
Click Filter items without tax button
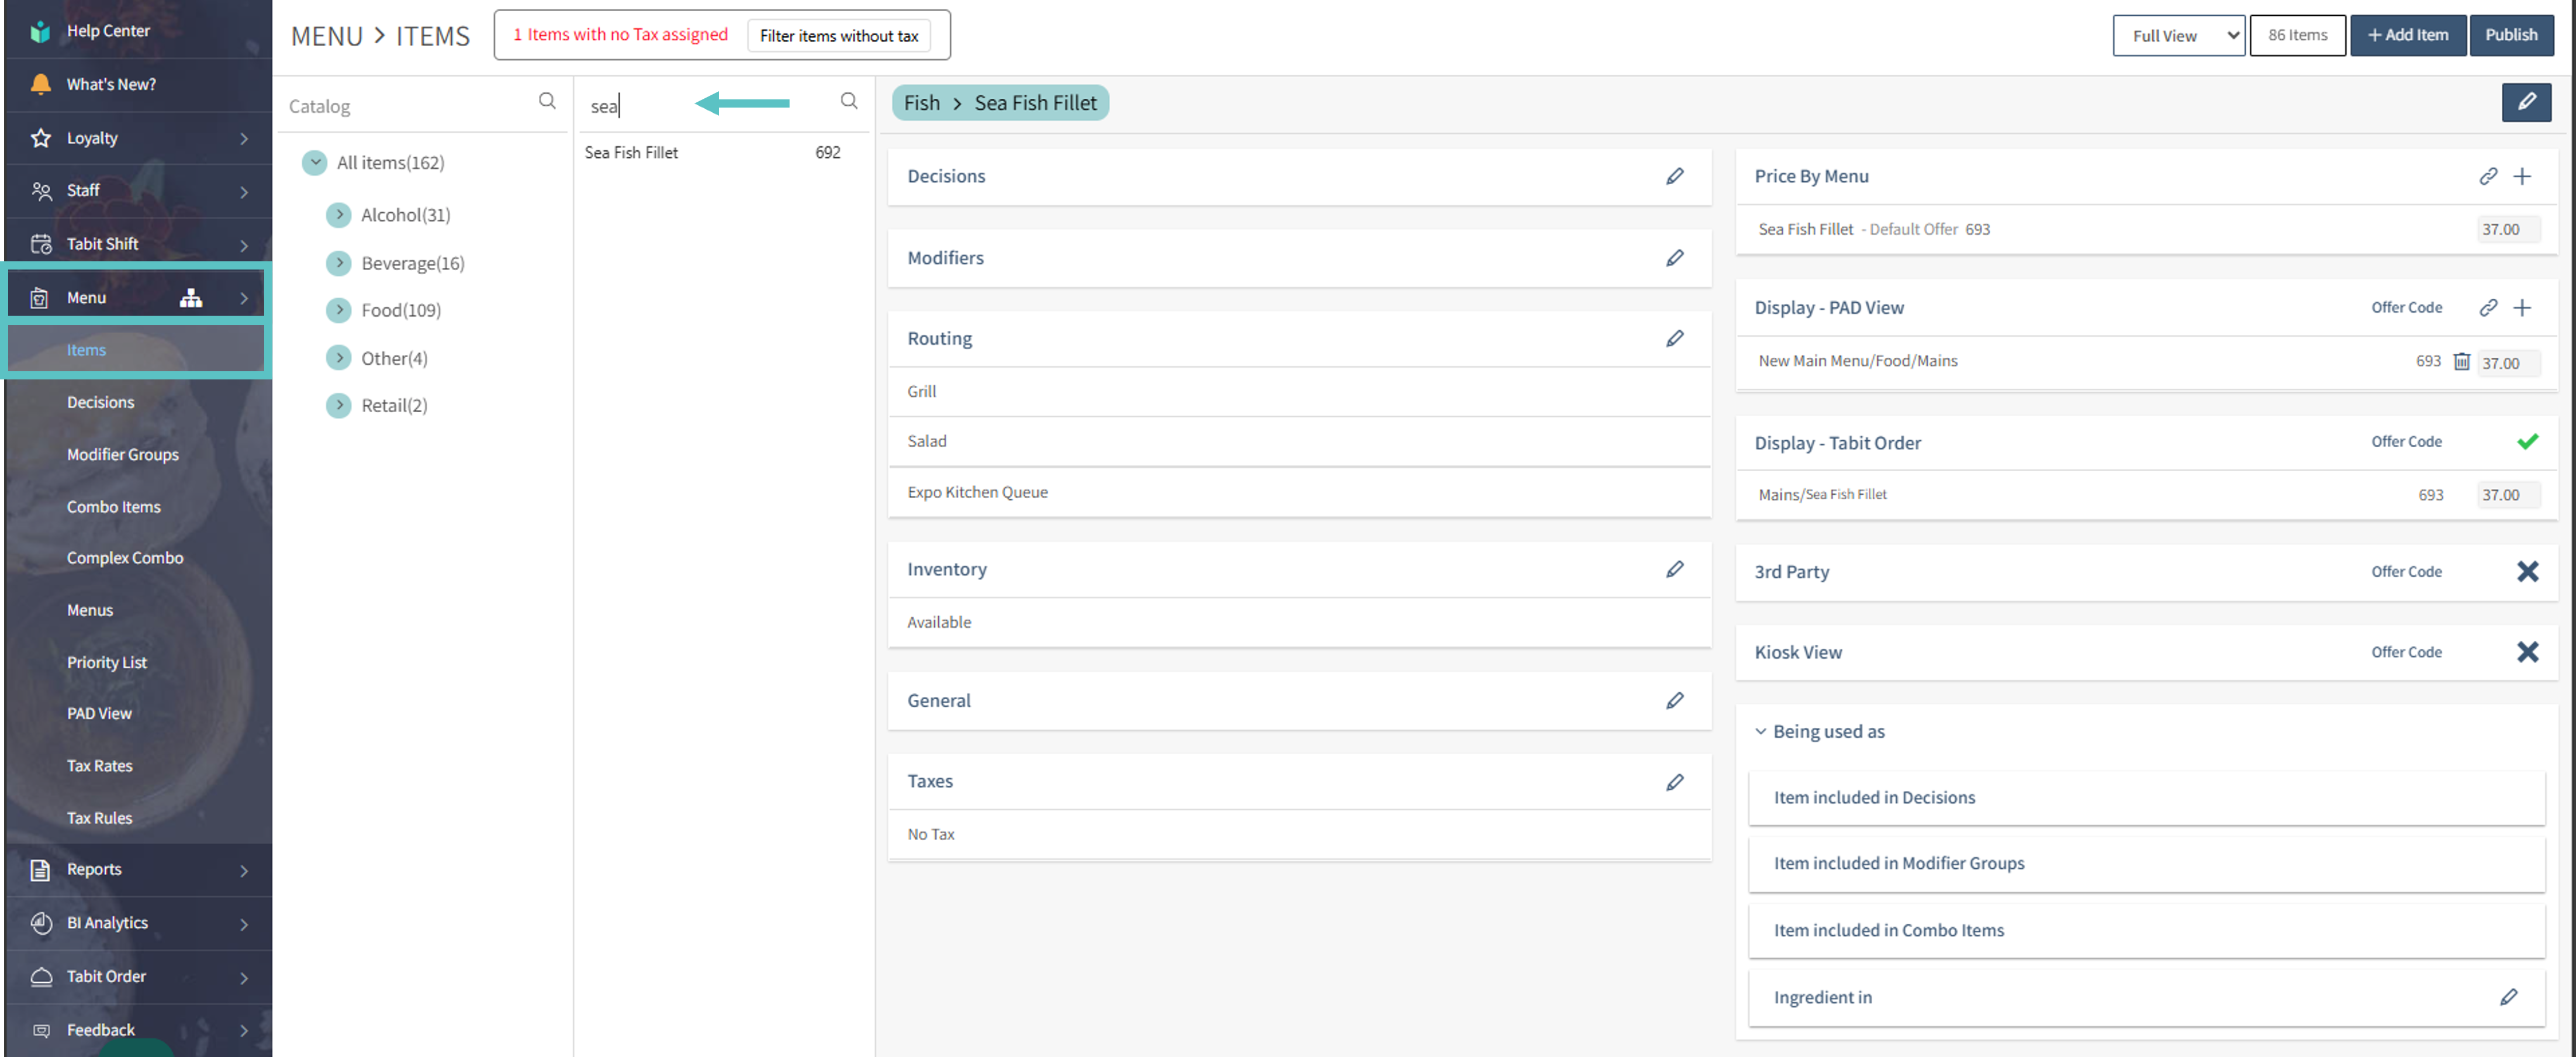pyautogui.click(x=838, y=35)
